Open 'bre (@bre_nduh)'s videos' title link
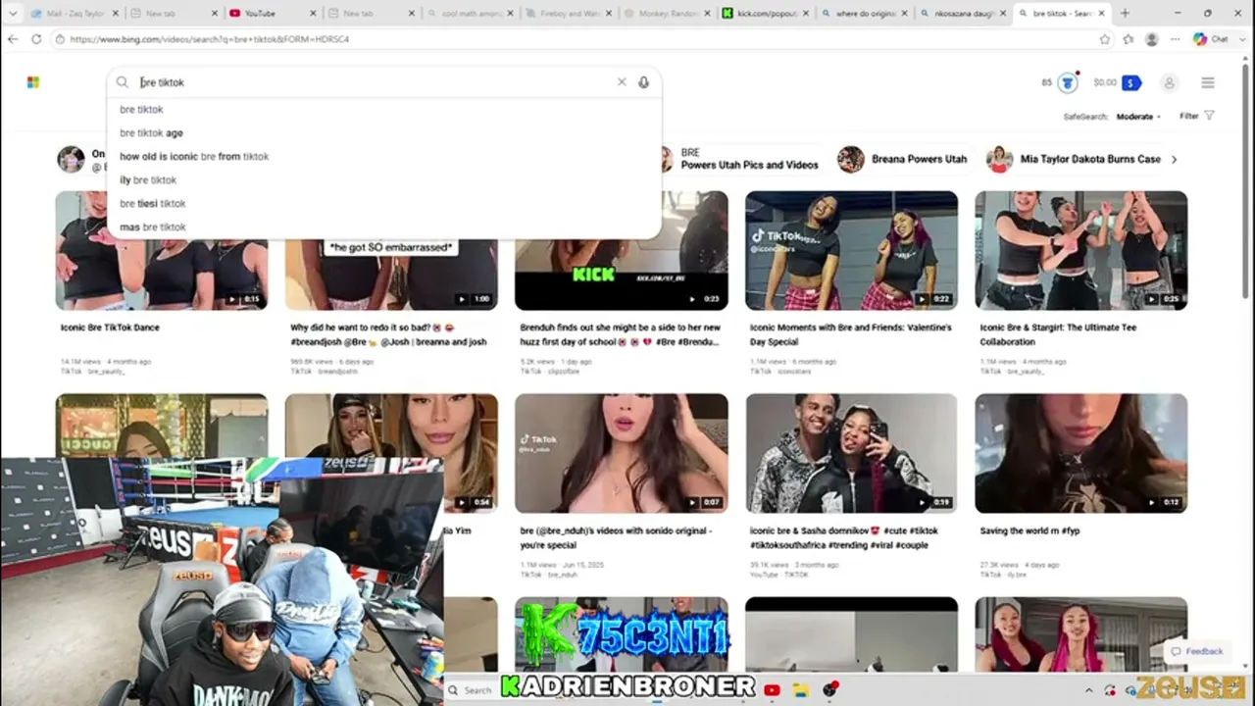Image resolution: width=1255 pixels, height=706 pixels. tap(616, 537)
